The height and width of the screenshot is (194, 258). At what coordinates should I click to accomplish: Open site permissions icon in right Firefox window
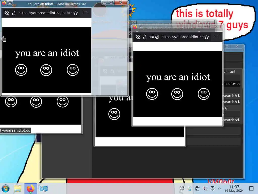coord(152,37)
